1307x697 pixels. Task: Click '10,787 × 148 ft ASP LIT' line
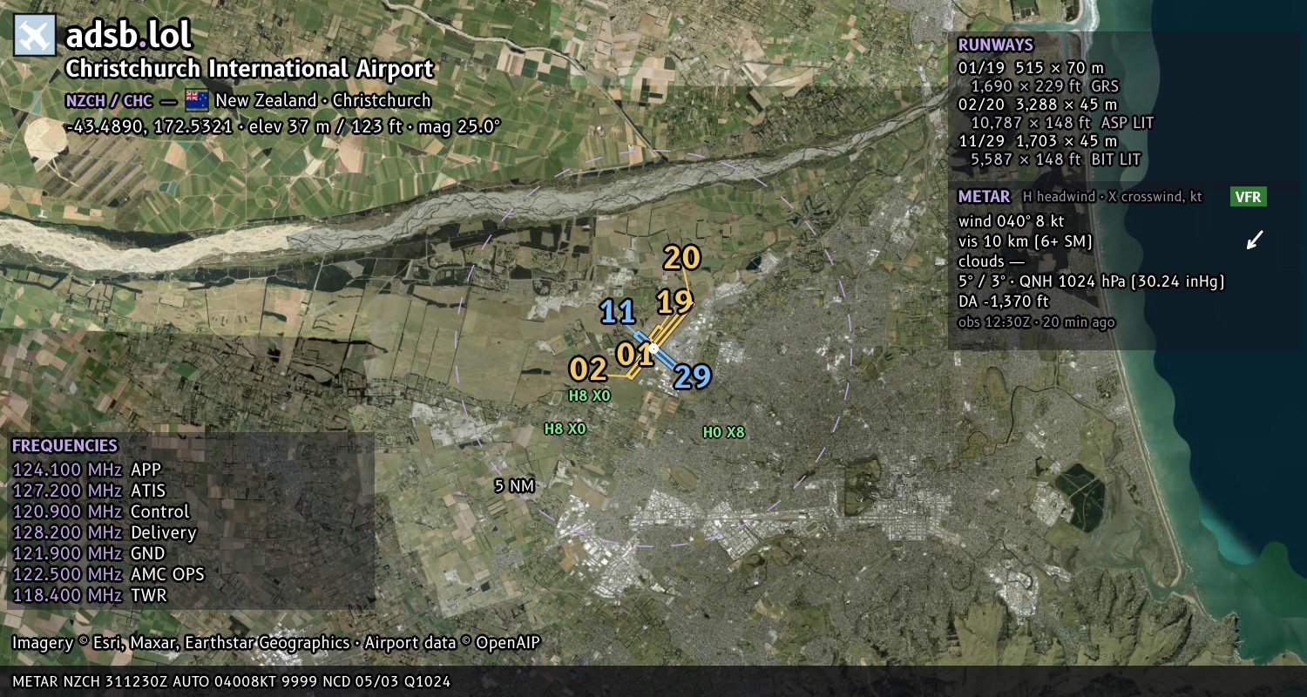1061,123
